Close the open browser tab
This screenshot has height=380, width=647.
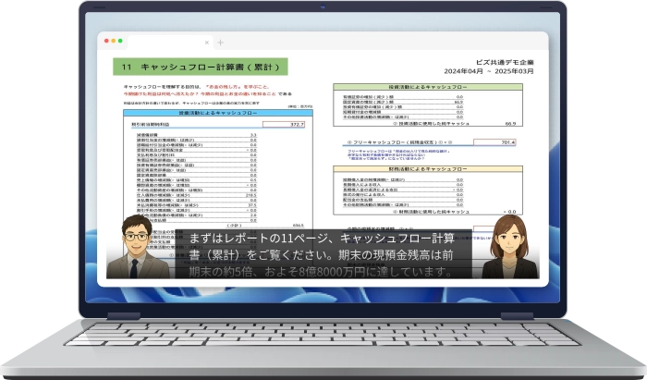click(x=206, y=42)
